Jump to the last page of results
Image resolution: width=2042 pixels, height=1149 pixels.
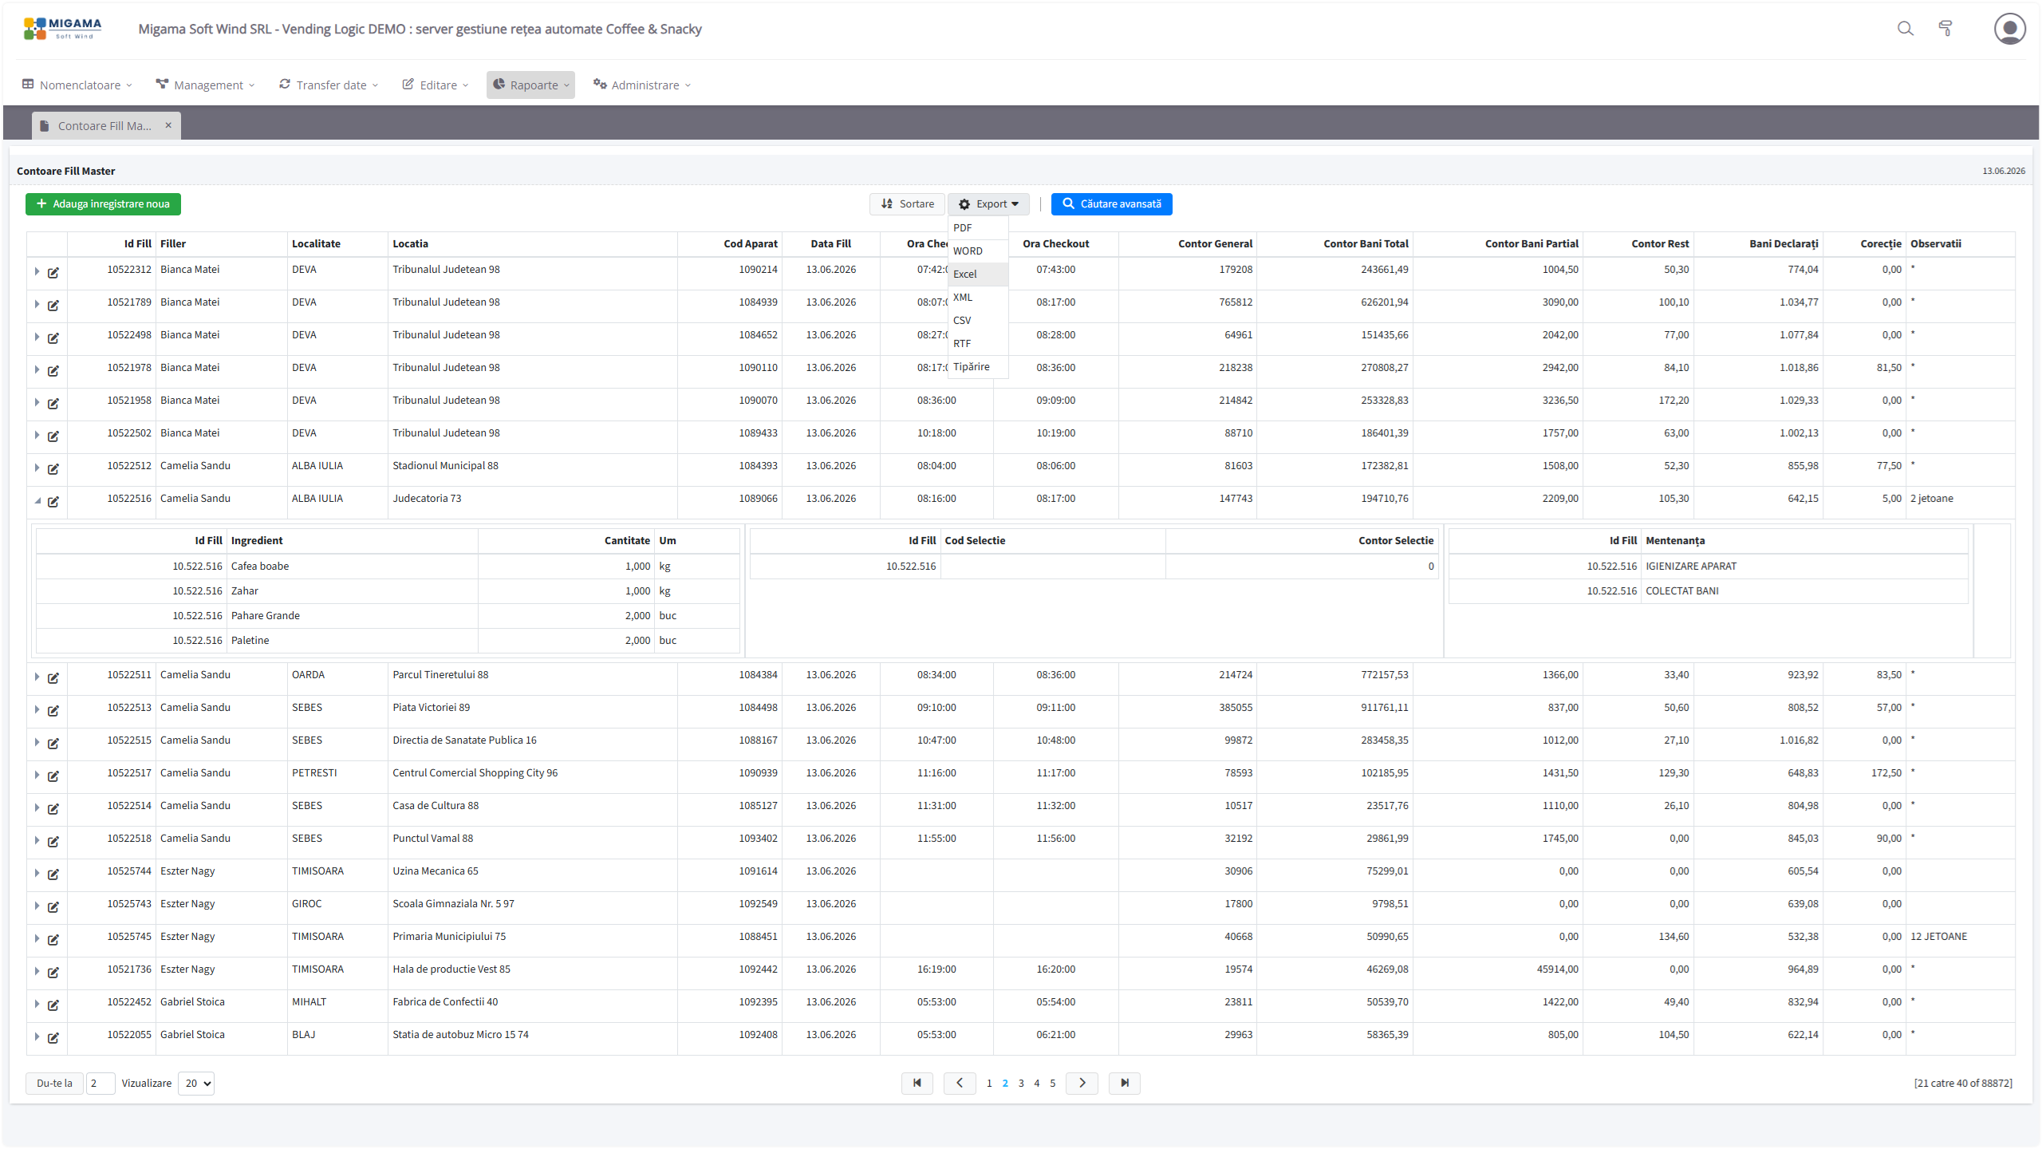1125,1083
